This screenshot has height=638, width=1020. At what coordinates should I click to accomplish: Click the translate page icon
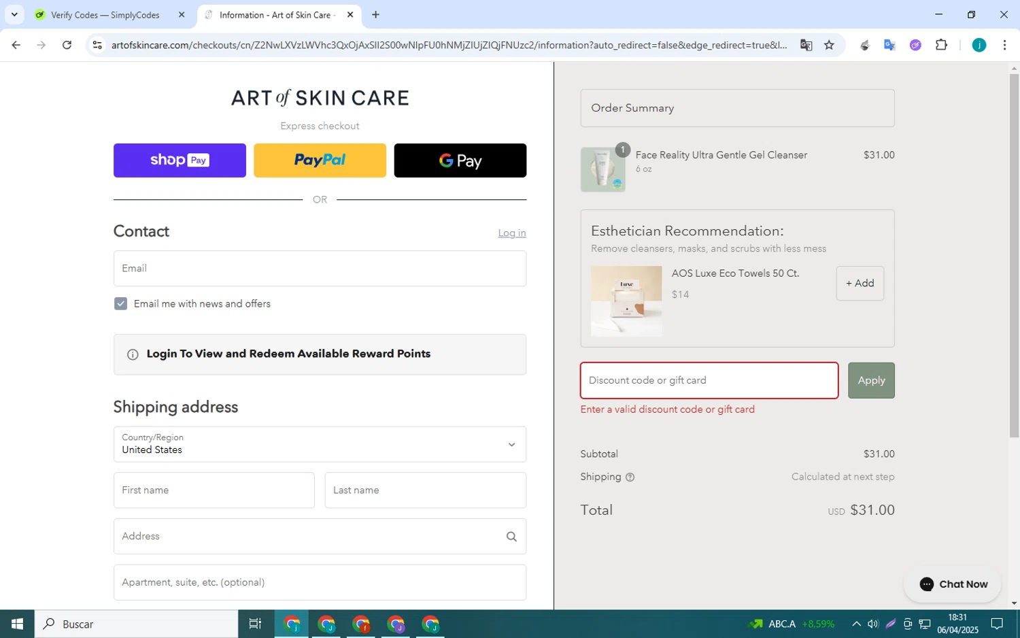pyautogui.click(x=806, y=45)
